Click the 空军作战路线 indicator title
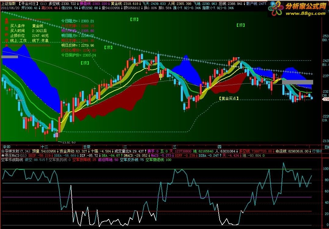This screenshot has height=229, width=329. [12, 160]
